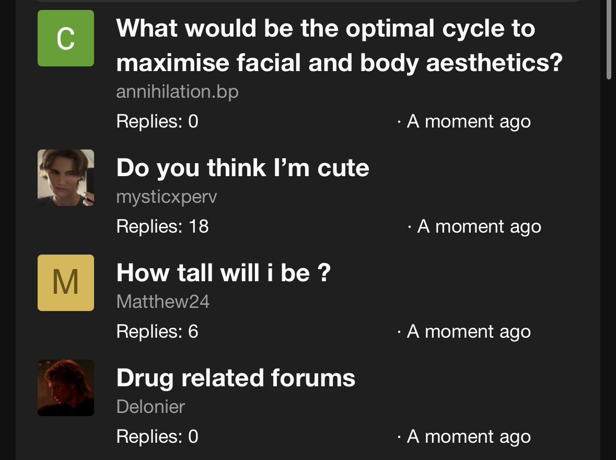
Task: Open the optimal cycle aesthetics thread
Action: point(339,45)
